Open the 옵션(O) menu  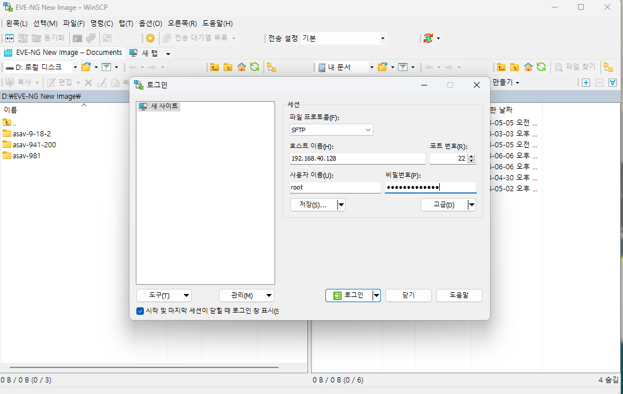point(151,24)
